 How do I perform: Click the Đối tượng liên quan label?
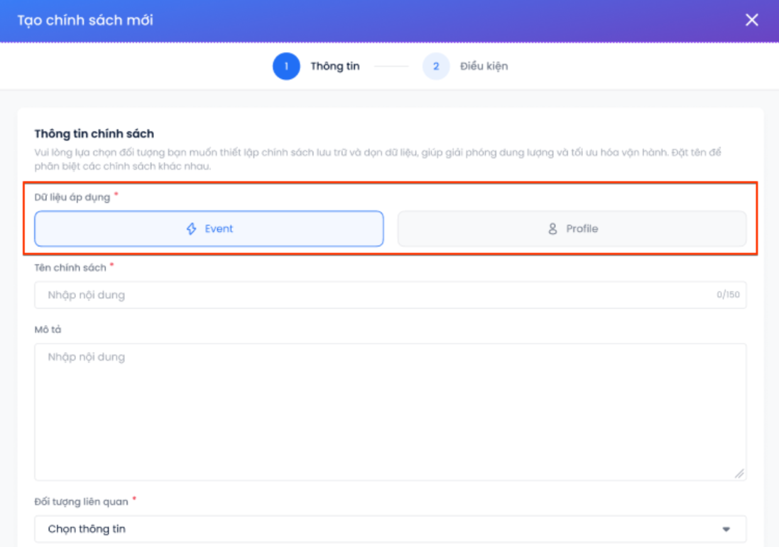click(x=81, y=501)
